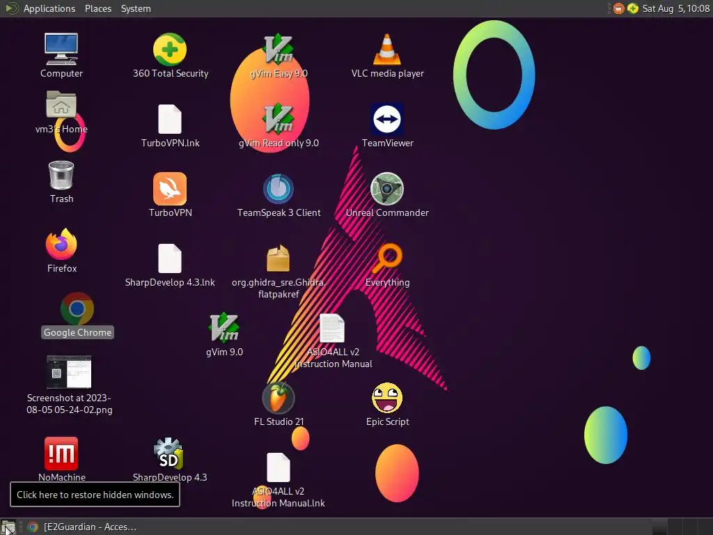Open the gVim Easy 9.0 icon
Screen dimensions: 713x535
click(279, 49)
